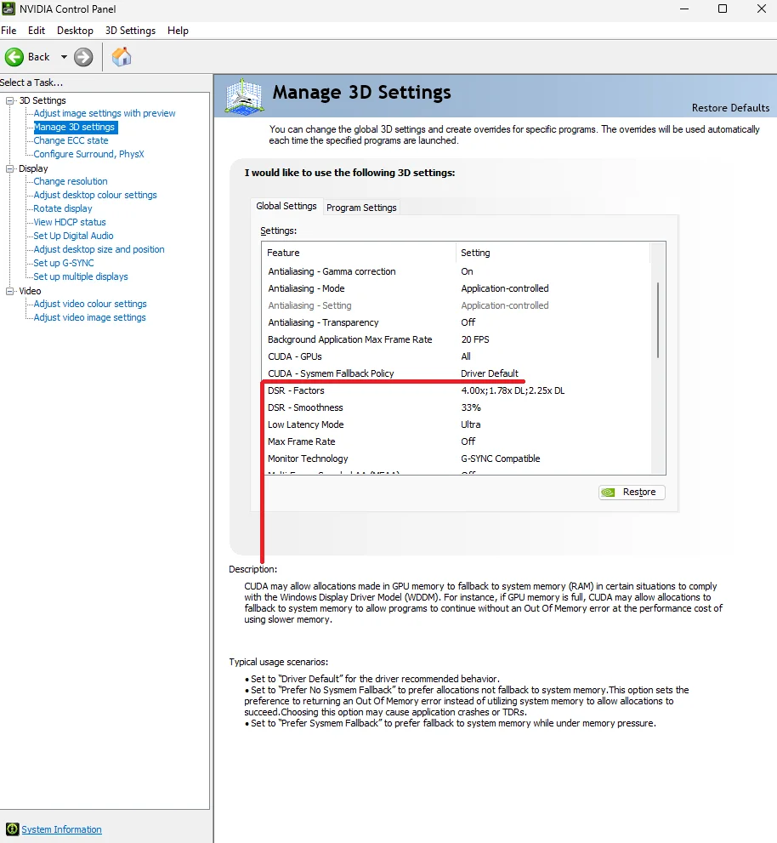The height and width of the screenshot is (843, 777).
Task: Click the Restore Defaults link
Action: (x=731, y=108)
